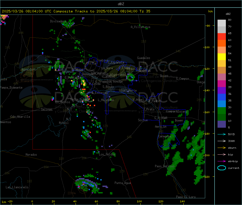The height and width of the screenshot is (205, 242).
Task: Click the Morados map label
Action: (31, 155)
